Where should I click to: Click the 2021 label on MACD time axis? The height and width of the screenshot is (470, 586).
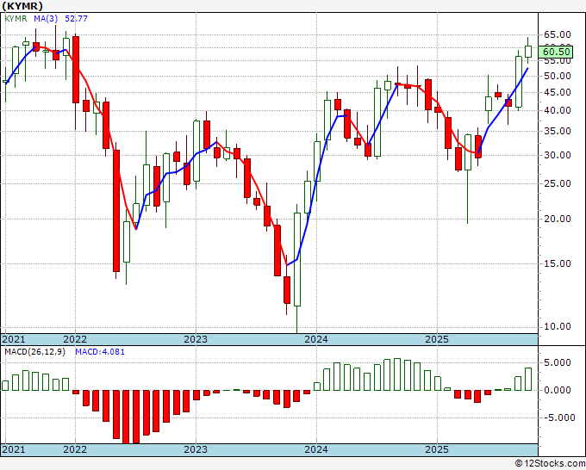14,449
